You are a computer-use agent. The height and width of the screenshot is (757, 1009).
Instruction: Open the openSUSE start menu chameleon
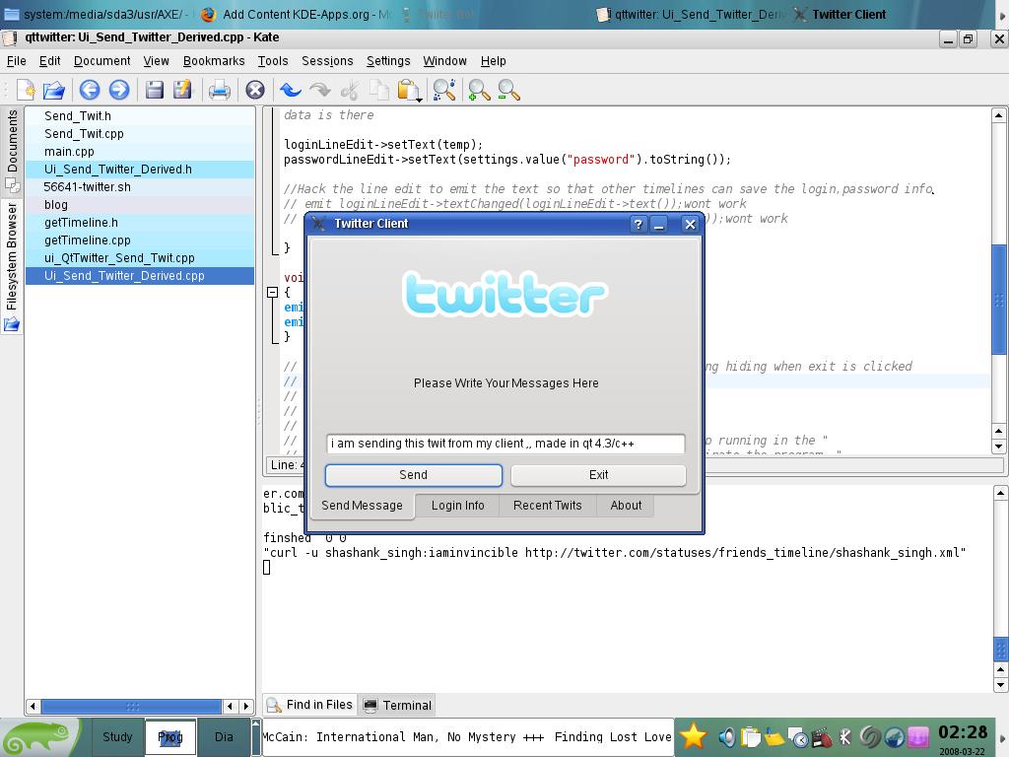coord(38,737)
